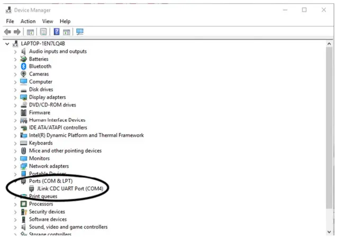
Task: Click the scrollbar up arrow
Action: click(x=329, y=44)
